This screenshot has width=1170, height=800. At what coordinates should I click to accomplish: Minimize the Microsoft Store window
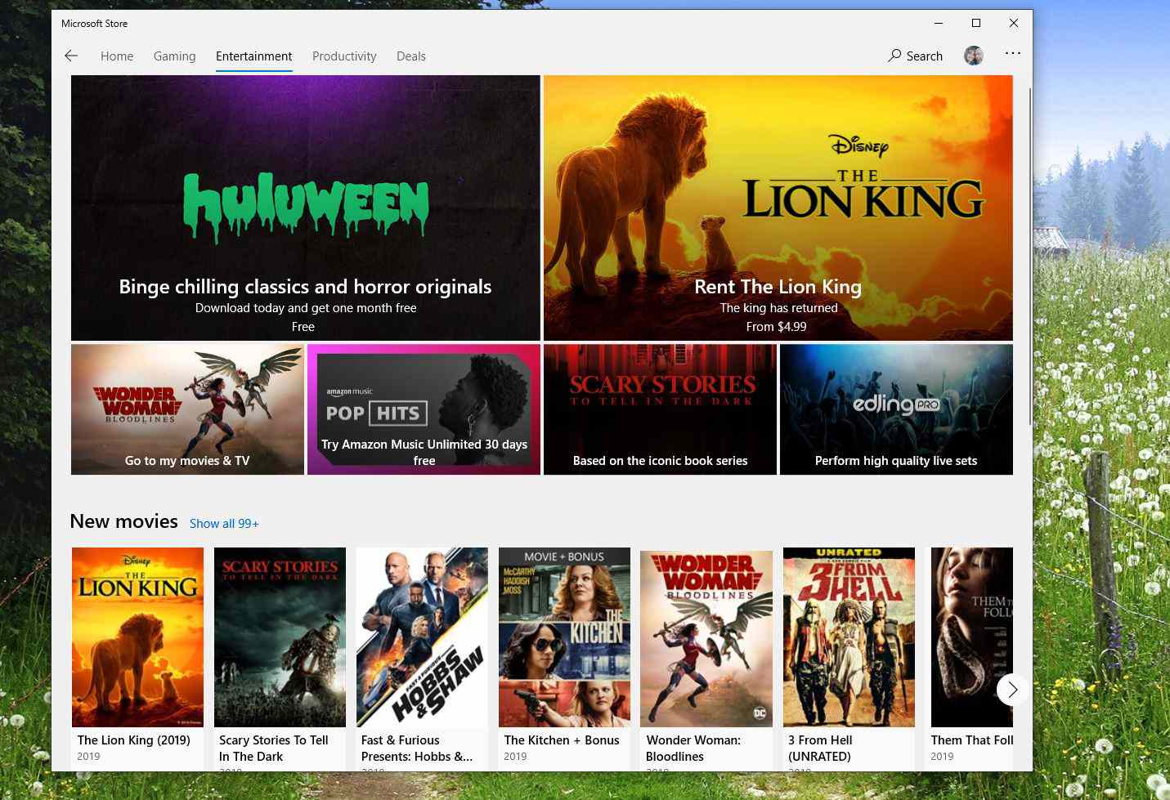click(939, 23)
